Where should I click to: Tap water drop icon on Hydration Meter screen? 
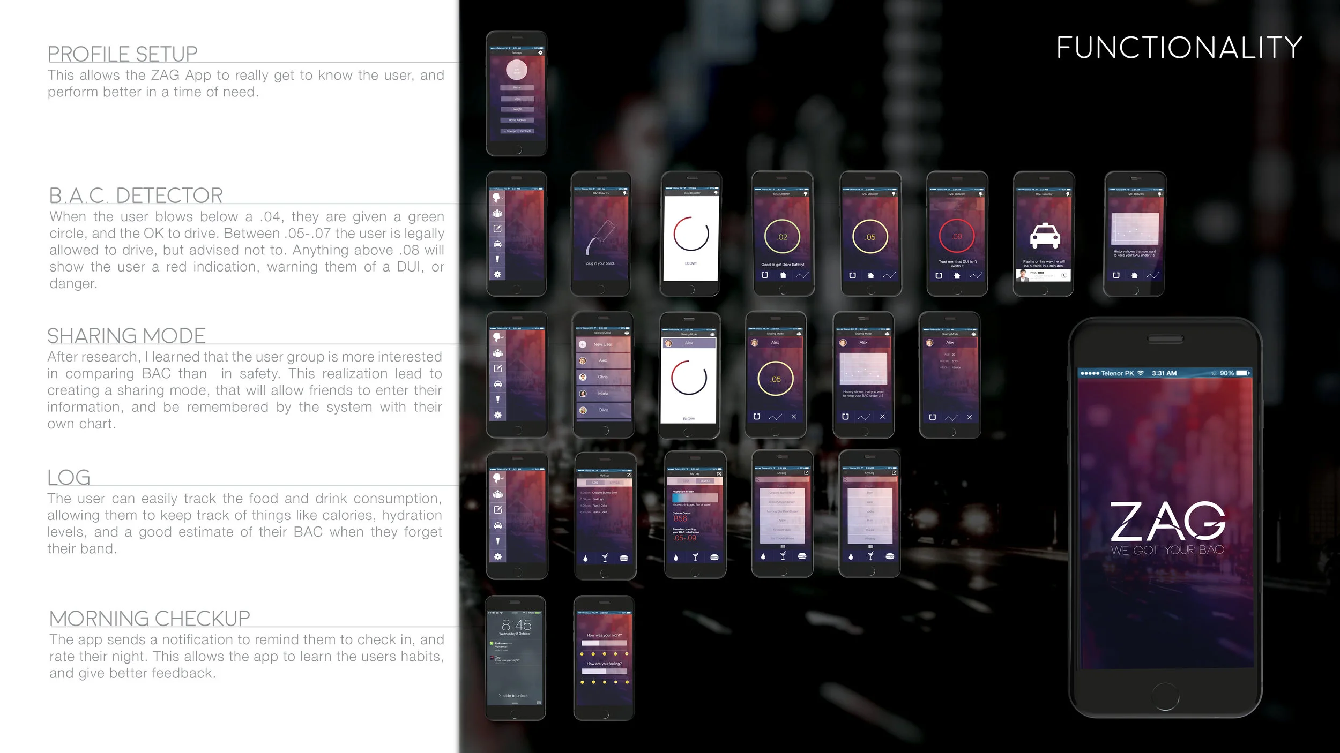tap(676, 558)
